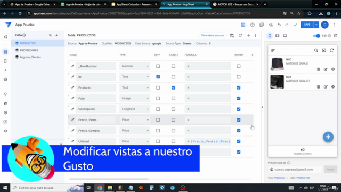The width and height of the screenshot is (341, 192).
Task: Add new item with floating plus button
Action: pos(328,137)
